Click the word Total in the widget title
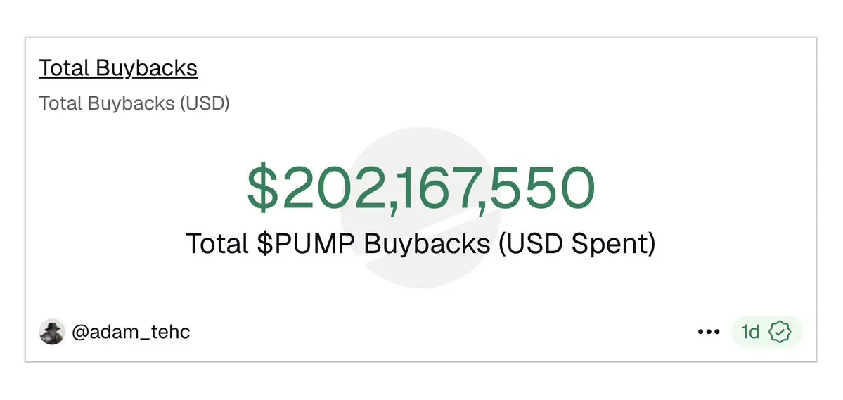Viewport: 843px width, 400px height. tap(65, 68)
